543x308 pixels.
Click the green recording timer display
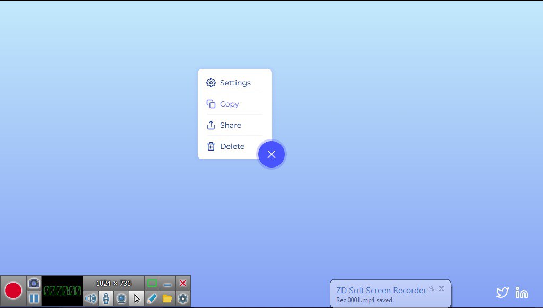coord(63,291)
